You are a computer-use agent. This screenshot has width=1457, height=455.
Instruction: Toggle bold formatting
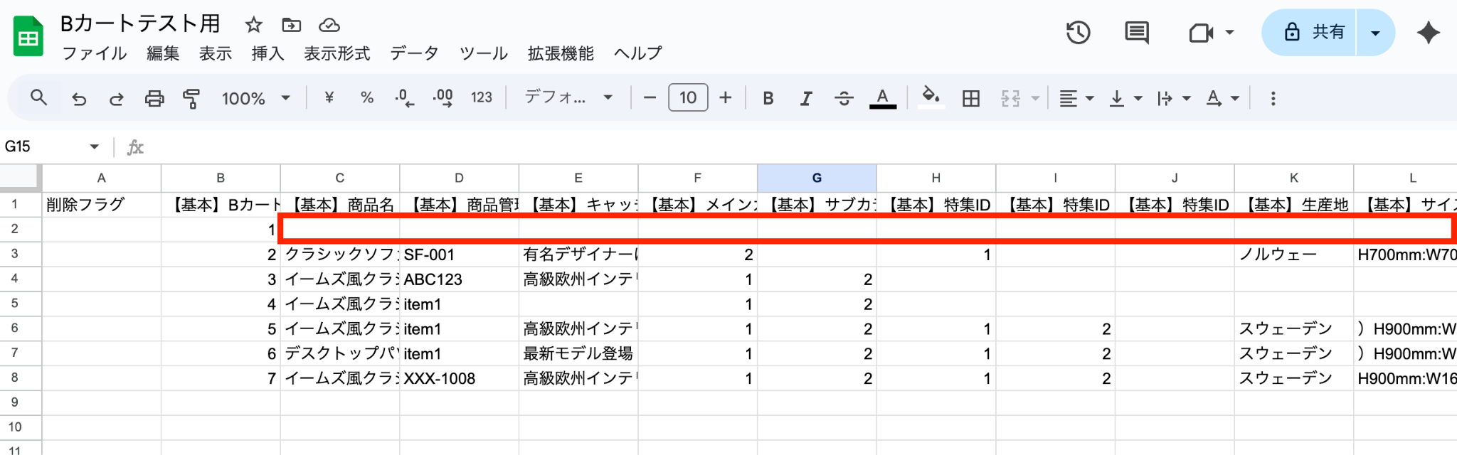[x=768, y=98]
